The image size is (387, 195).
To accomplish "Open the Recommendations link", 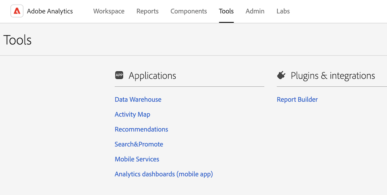I will click(141, 129).
